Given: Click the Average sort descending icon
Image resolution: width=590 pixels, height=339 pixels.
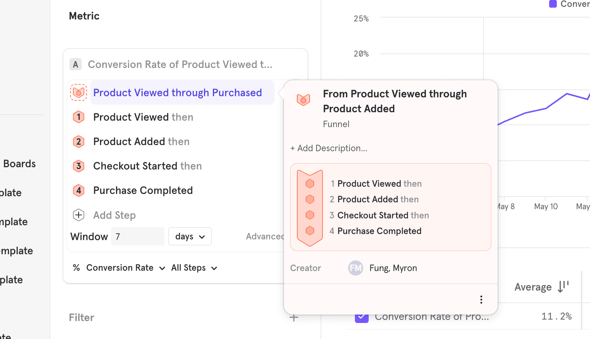Looking at the screenshot, I should click(x=563, y=286).
